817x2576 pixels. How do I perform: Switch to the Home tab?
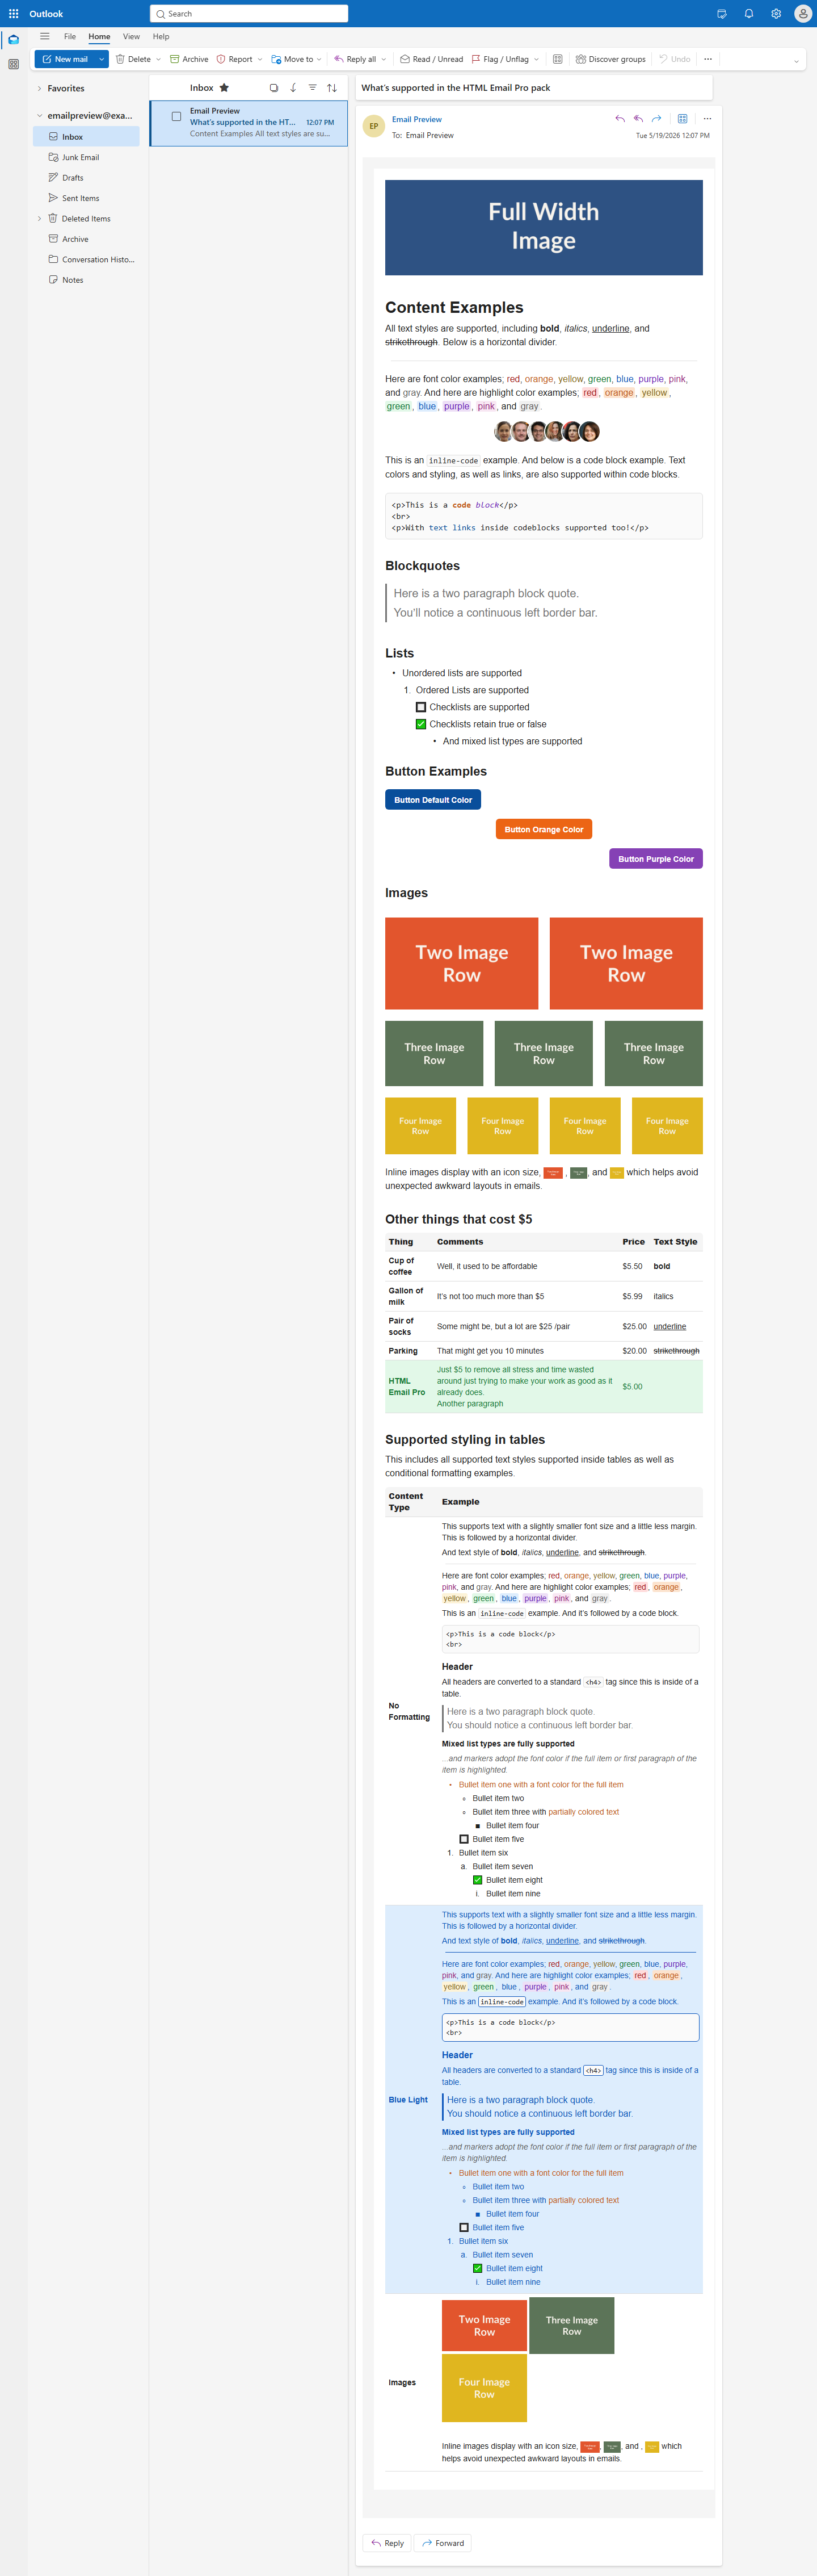(99, 37)
